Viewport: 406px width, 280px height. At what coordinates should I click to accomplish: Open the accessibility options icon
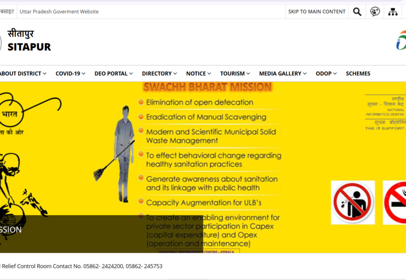tap(375, 12)
